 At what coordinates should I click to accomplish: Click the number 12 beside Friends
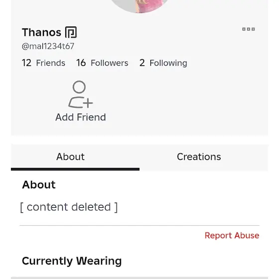point(26,63)
